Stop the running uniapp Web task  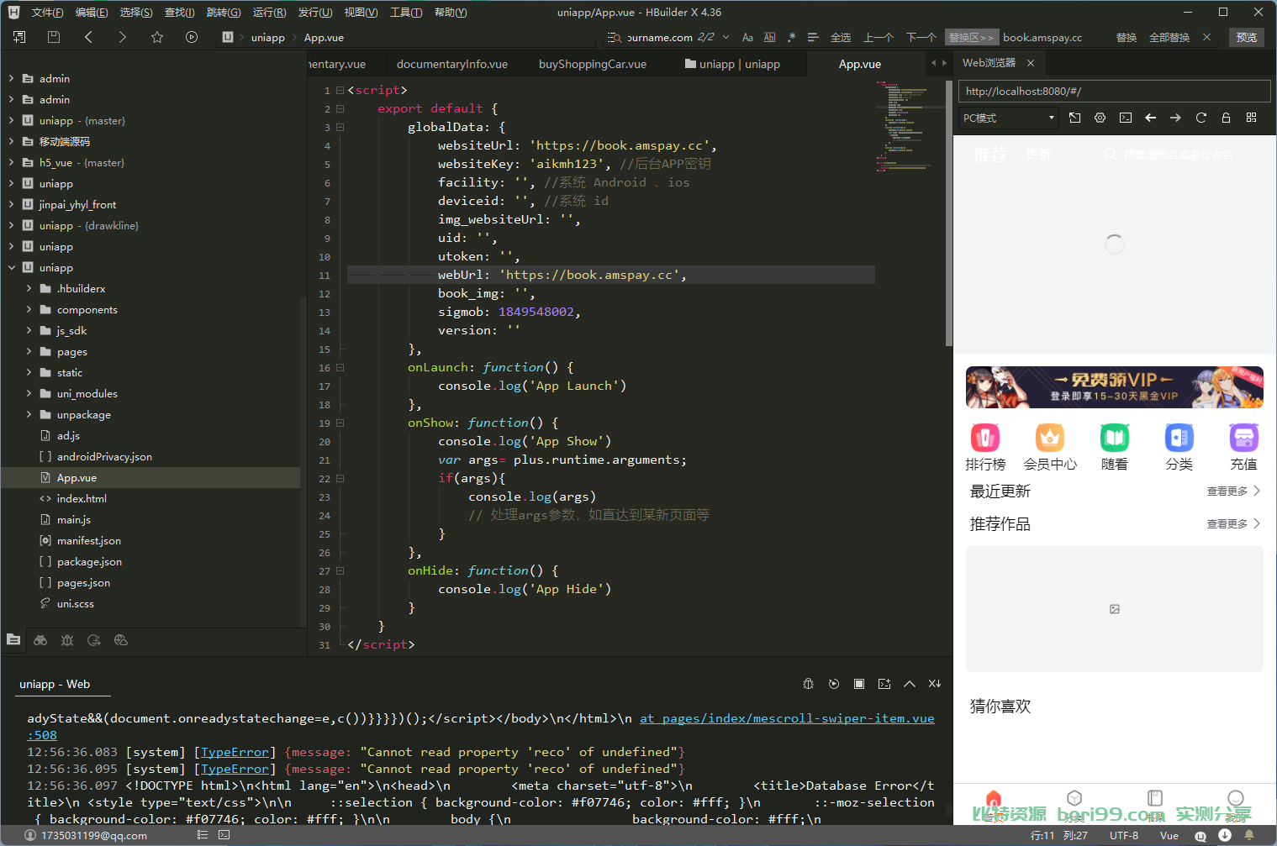pyautogui.click(x=858, y=684)
